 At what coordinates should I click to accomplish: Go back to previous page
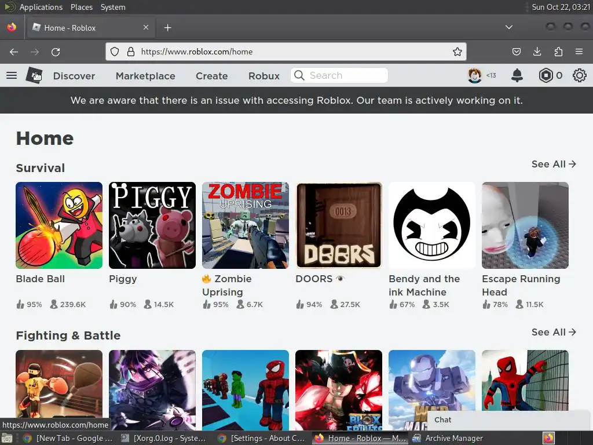click(x=14, y=52)
